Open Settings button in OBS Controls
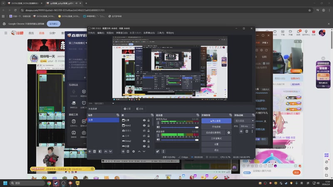333x187 pixels. 216,144
